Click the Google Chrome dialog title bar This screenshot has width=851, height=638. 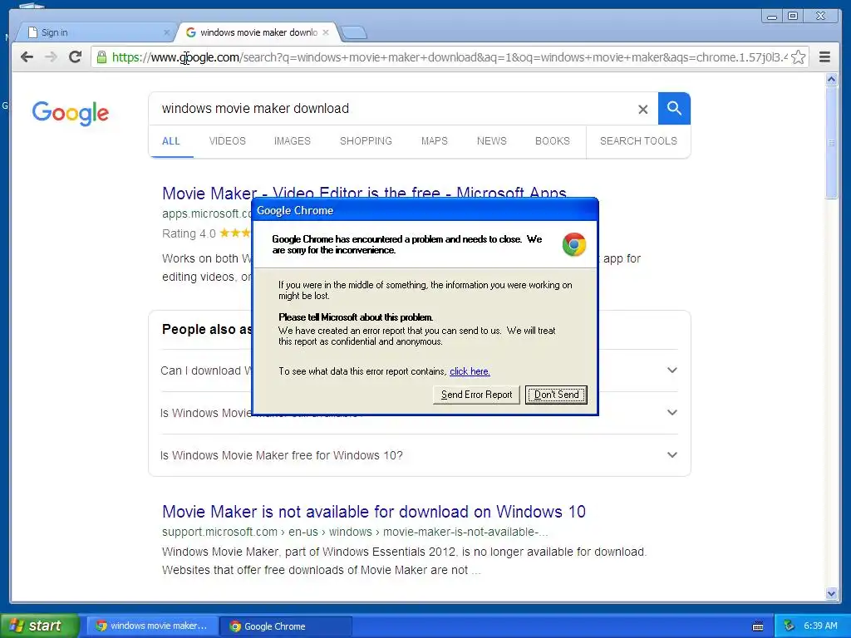coord(425,210)
